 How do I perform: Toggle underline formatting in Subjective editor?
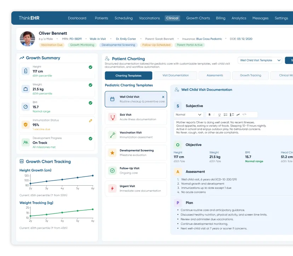pyautogui.click(x=219, y=115)
